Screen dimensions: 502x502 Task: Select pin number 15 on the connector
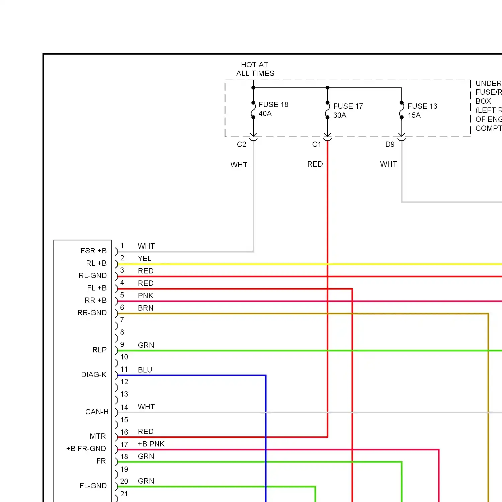coord(124,420)
